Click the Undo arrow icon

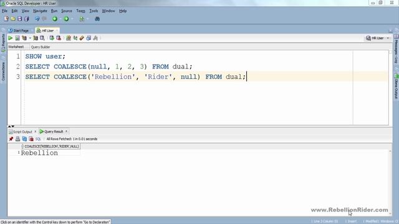(x=37, y=19)
